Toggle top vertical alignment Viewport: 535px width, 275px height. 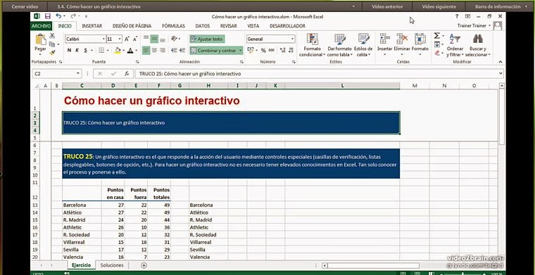click(x=146, y=39)
